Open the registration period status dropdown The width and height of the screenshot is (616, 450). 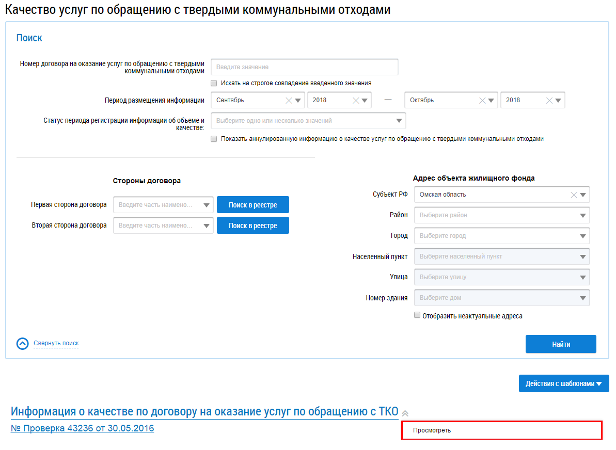(x=399, y=121)
